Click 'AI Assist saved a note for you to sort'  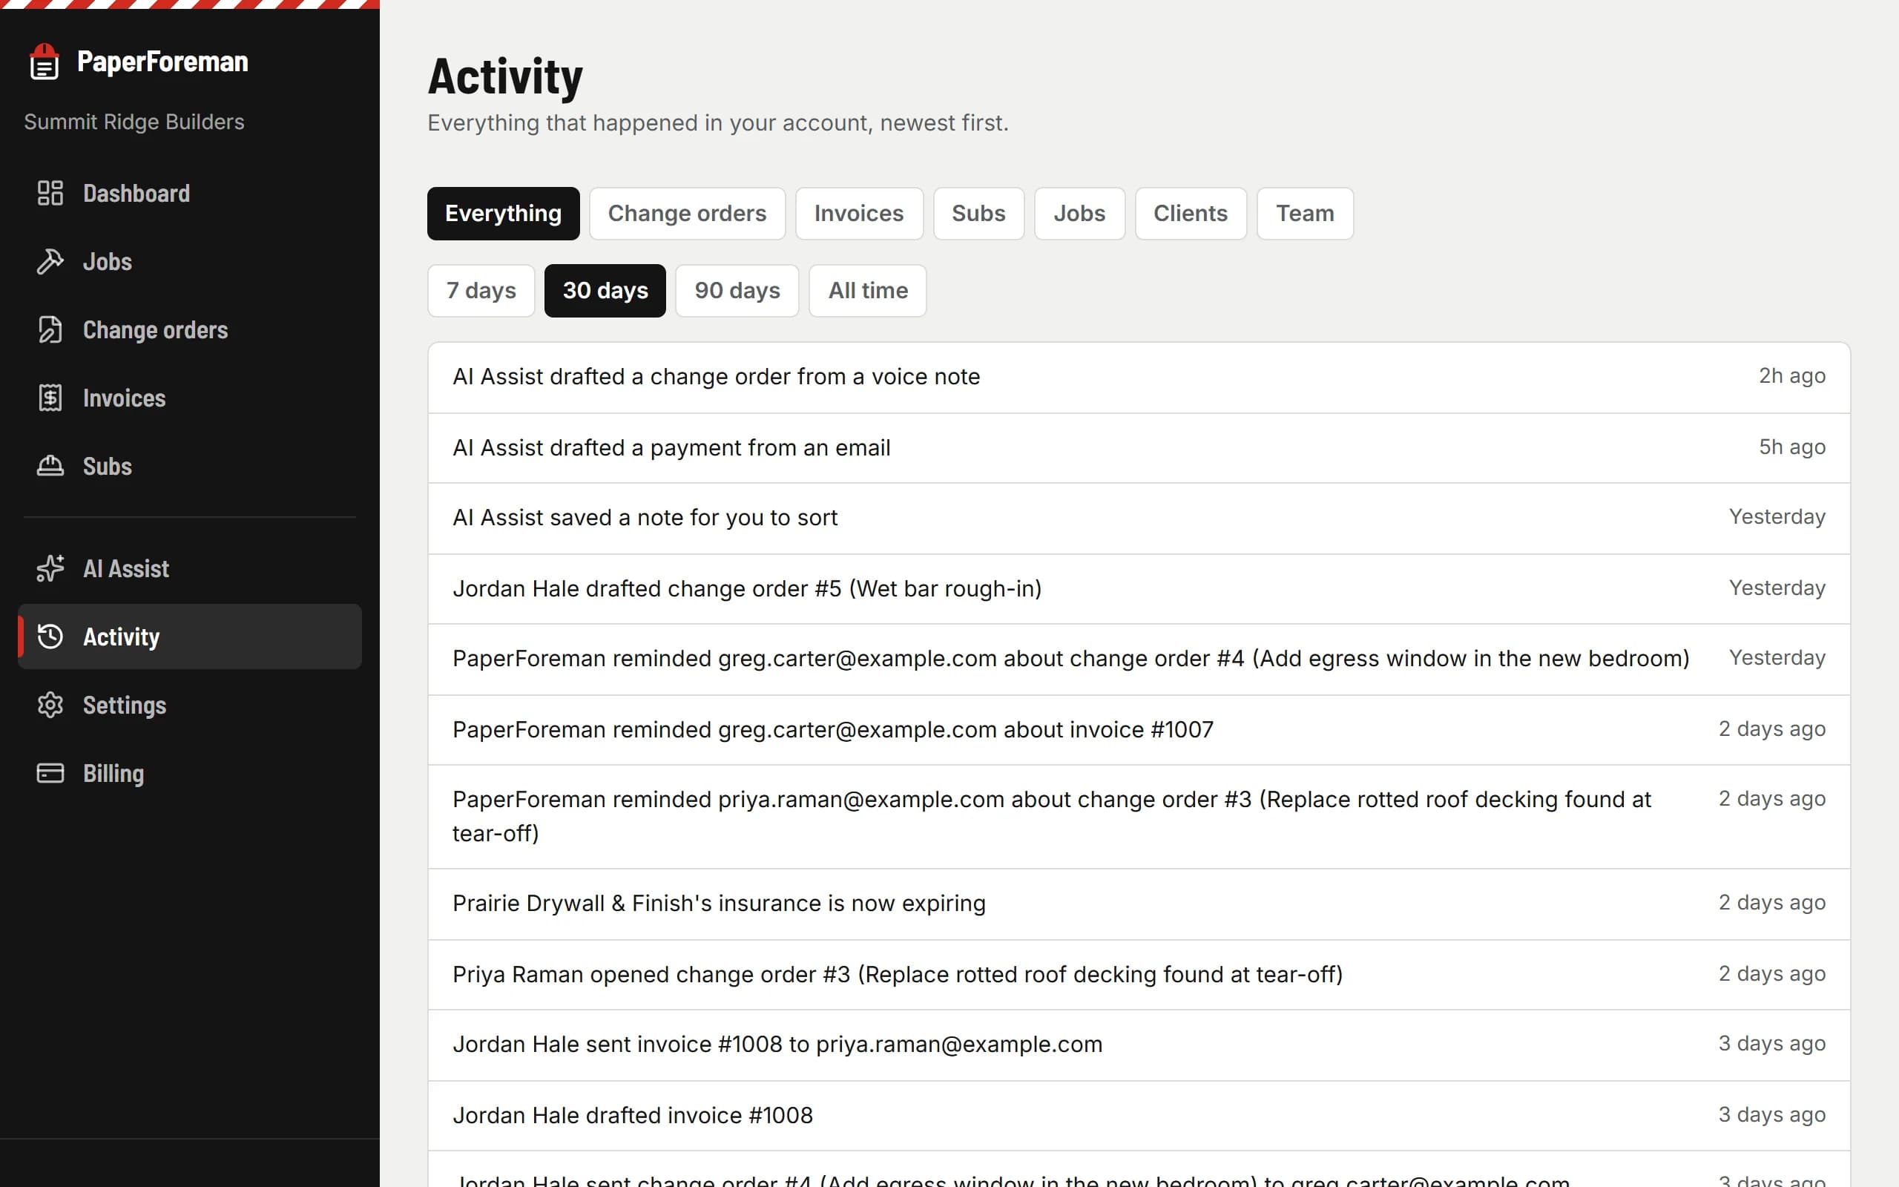coord(1139,518)
